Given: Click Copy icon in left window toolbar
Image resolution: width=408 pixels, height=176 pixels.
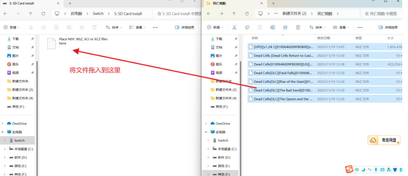Looking at the screenshot, I should coord(43,27).
